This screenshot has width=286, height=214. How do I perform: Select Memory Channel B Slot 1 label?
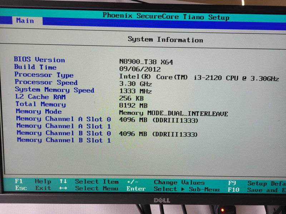(x=64, y=140)
